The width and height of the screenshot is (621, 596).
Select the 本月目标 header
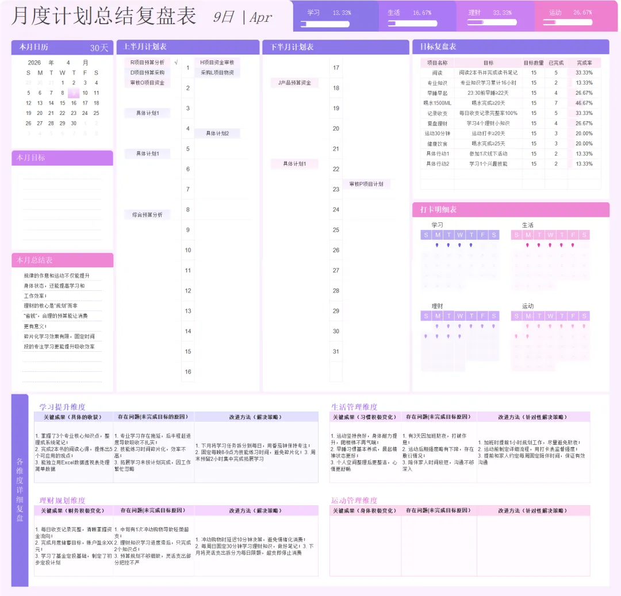point(62,157)
